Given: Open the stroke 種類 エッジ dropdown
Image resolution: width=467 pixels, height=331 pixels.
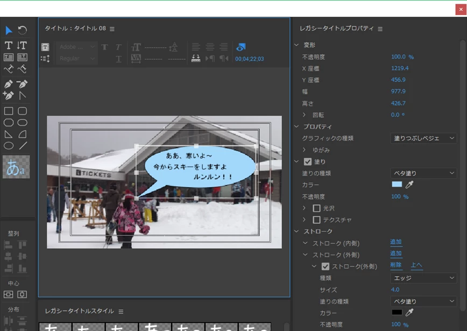Looking at the screenshot, I should 423,278.
